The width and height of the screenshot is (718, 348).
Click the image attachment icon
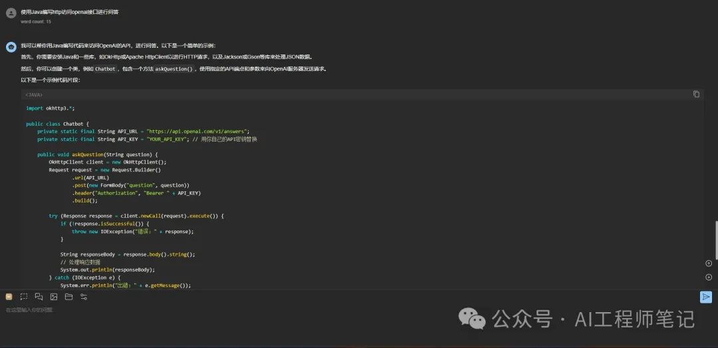click(x=54, y=297)
